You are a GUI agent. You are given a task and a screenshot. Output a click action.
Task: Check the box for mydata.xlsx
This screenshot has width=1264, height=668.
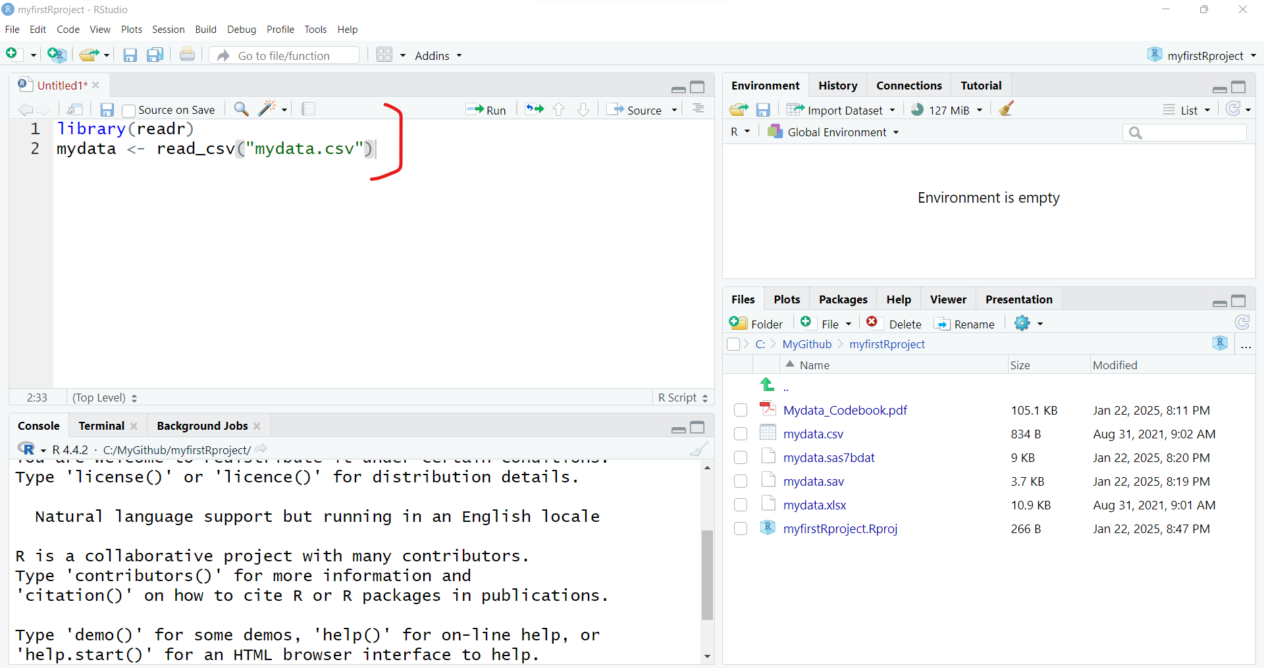point(741,505)
